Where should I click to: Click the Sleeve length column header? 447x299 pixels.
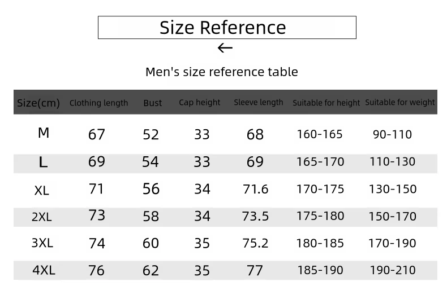pos(259,102)
